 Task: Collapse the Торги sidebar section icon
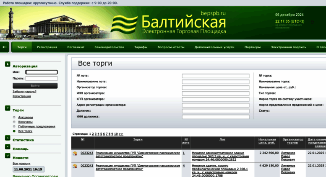(8, 108)
